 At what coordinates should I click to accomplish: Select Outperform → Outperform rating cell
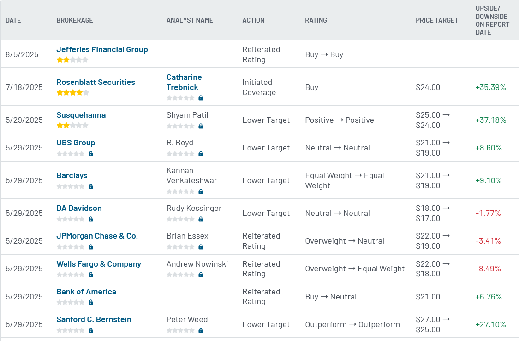tap(352, 325)
